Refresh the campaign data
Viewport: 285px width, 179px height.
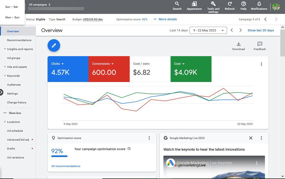230,6
